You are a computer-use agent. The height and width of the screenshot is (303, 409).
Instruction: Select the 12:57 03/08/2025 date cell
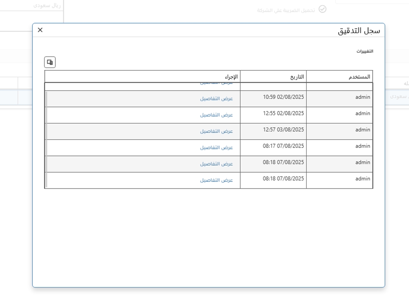point(283,130)
